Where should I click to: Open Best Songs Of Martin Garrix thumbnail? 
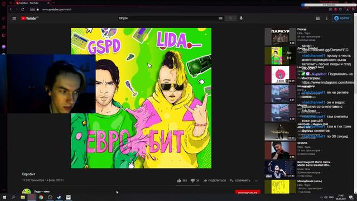pos(280,169)
